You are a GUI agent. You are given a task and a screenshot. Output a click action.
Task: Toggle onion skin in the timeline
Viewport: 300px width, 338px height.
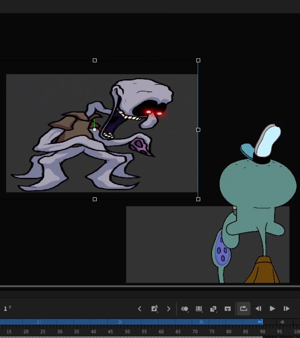click(x=185, y=309)
